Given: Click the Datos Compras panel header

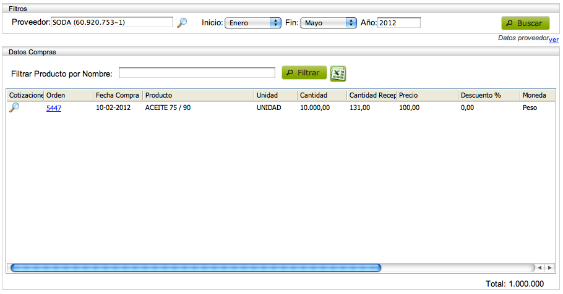Looking at the screenshot, I should coord(281,52).
